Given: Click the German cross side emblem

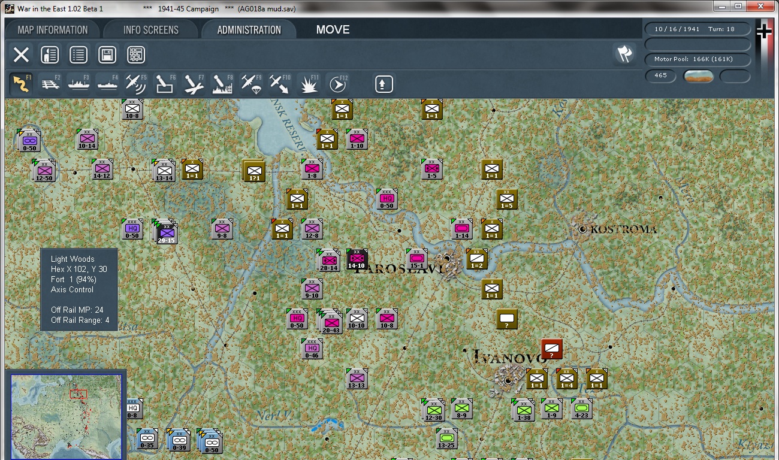Looking at the screenshot, I should pos(763,31).
